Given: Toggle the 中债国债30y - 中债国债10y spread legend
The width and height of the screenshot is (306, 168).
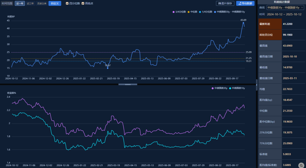Looking at the screenshot, I should coord(215,12).
